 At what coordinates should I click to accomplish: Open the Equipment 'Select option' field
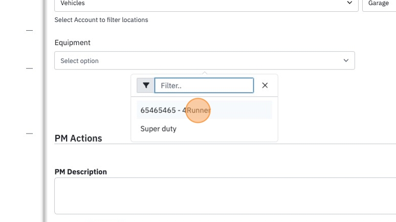coord(204,60)
